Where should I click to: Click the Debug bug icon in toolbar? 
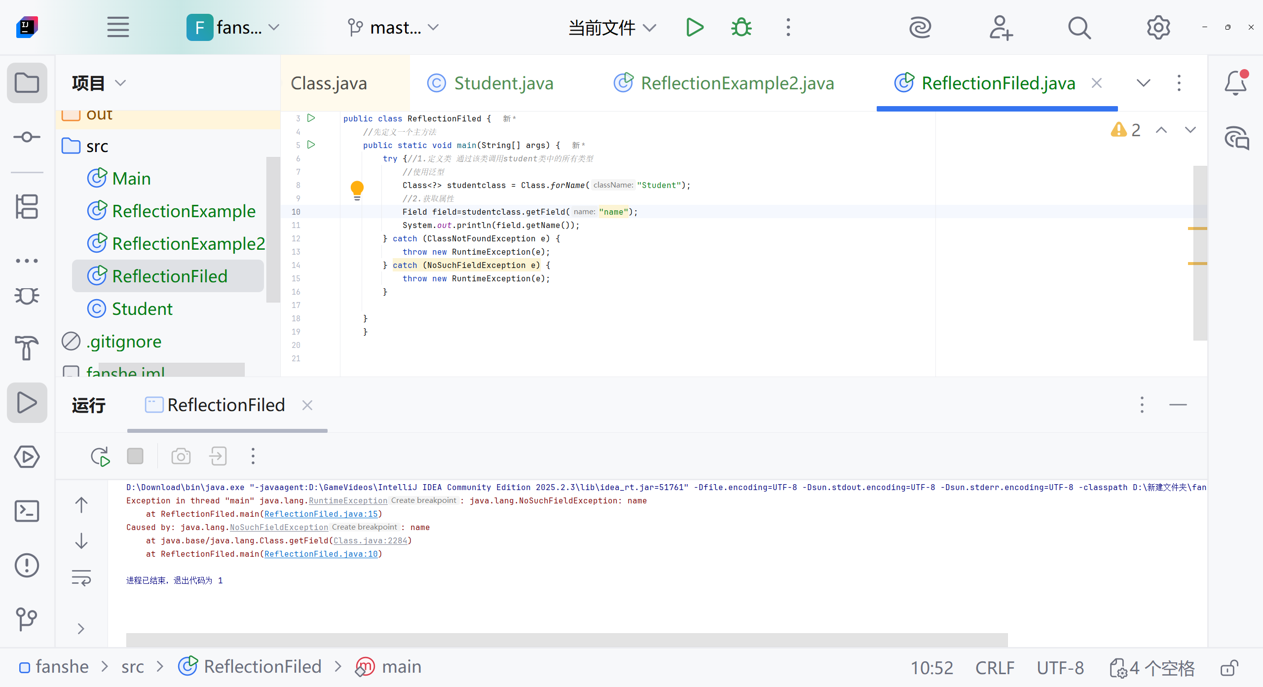(741, 28)
